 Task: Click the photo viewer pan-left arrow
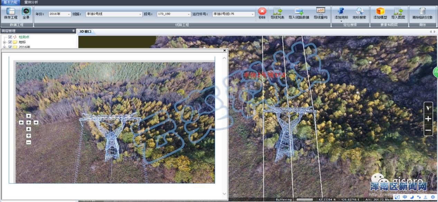(x=21, y=122)
